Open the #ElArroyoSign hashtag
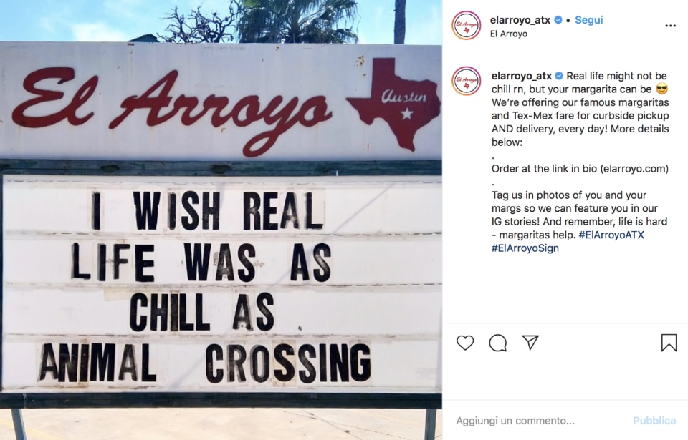Screen dimensions: 688x440 click(x=525, y=248)
